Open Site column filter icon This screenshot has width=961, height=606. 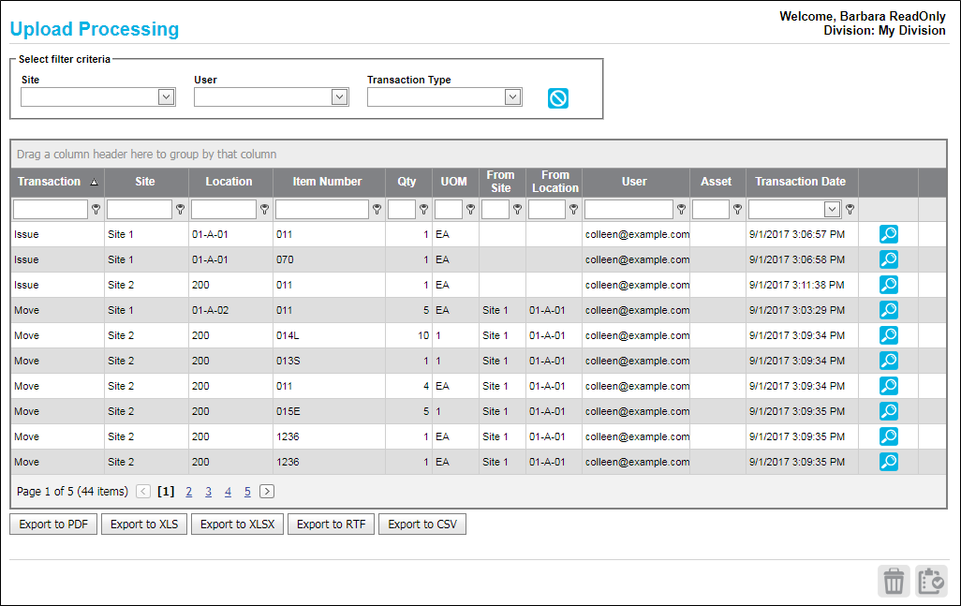pos(180,210)
